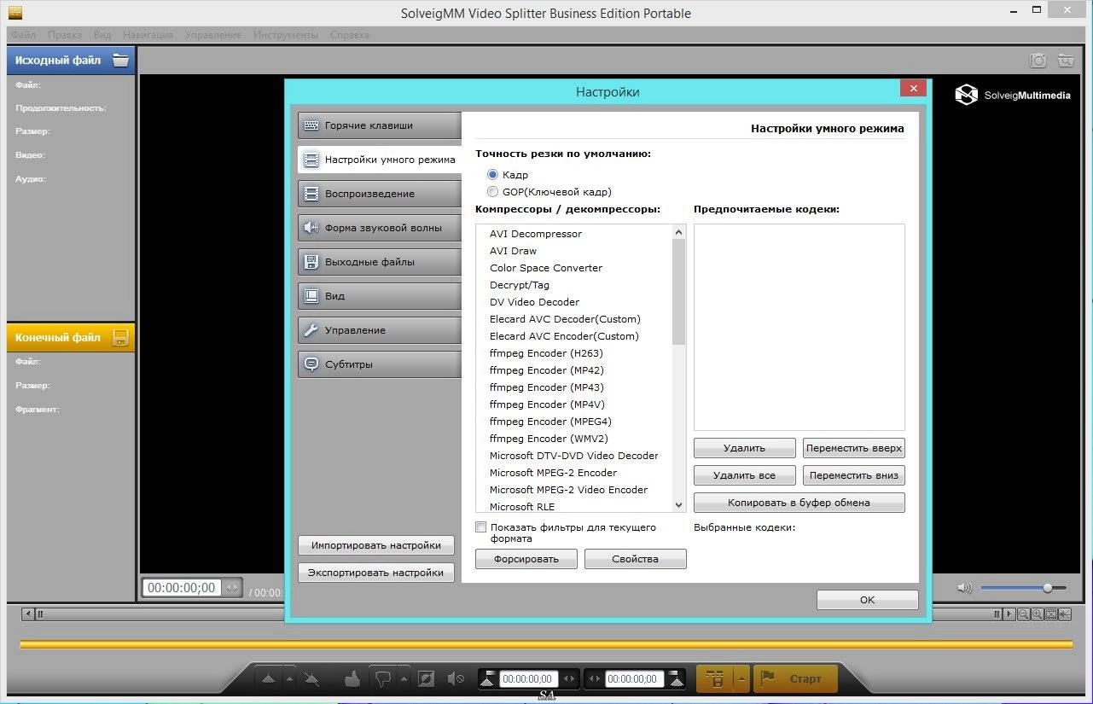Click the fit timeline to window icon
This screenshot has height=704, width=1093.
point(1051,614)
